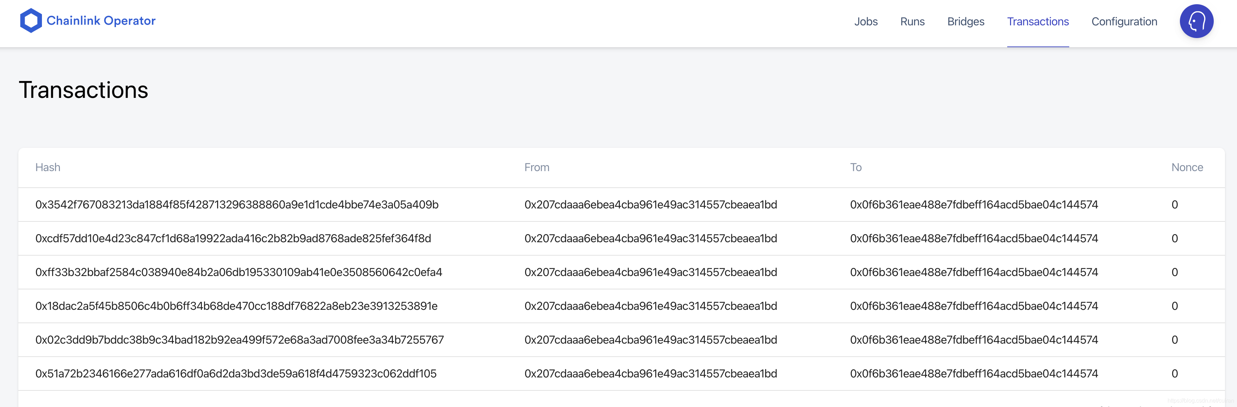Click the To address in last row
This screenshot has width=1237, height=407.
click(x=973, y=374)
